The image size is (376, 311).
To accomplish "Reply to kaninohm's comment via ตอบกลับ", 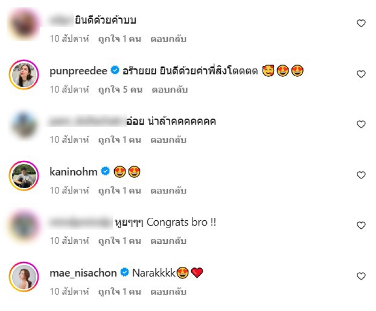I will pos(168,191).
